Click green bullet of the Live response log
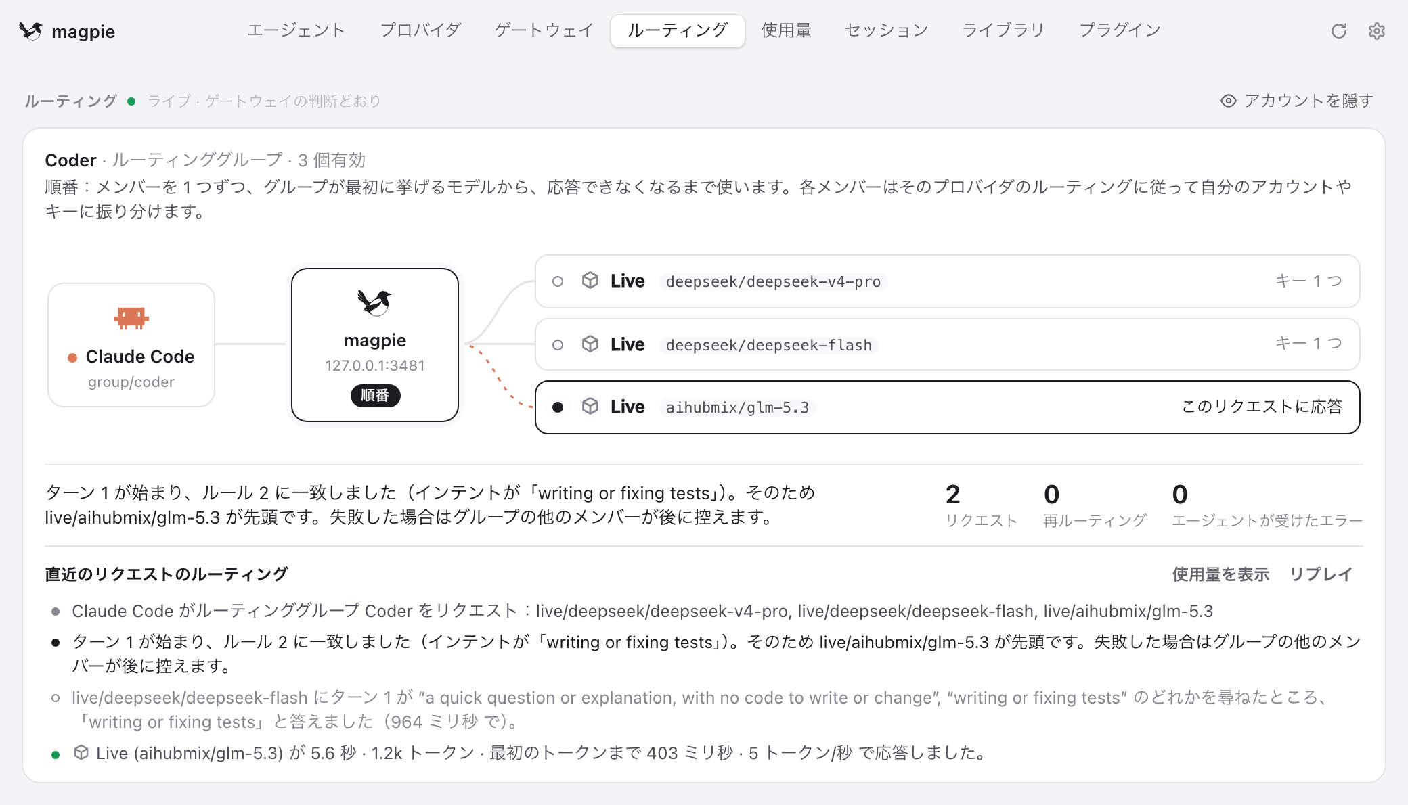 [56, 754]
